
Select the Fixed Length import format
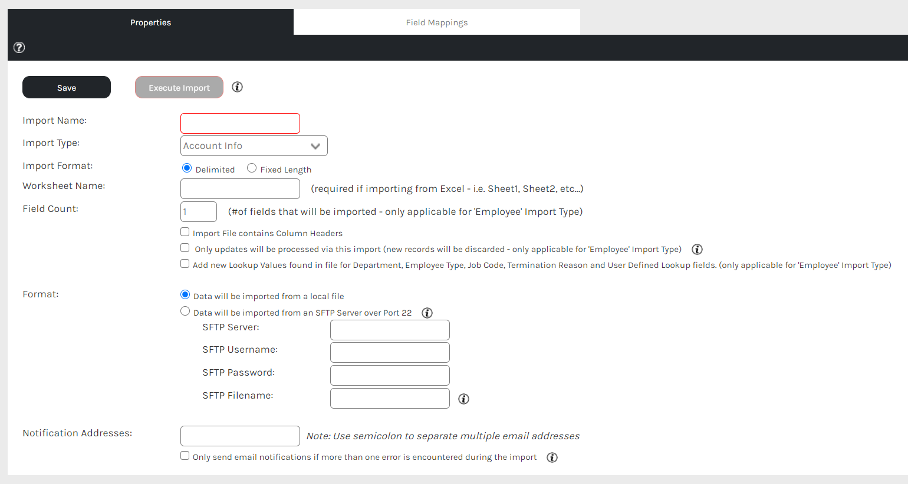[252, 168]
